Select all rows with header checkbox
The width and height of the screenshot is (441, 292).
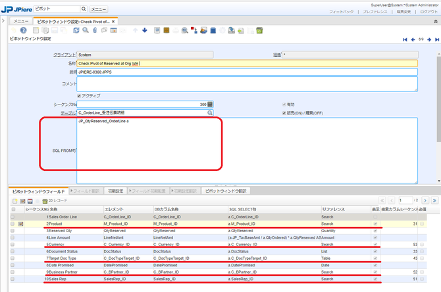point(13,209)
